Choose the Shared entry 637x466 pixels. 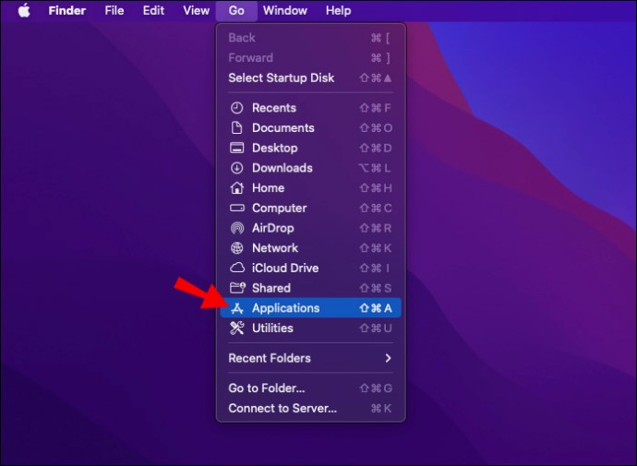tap(311, 288)
